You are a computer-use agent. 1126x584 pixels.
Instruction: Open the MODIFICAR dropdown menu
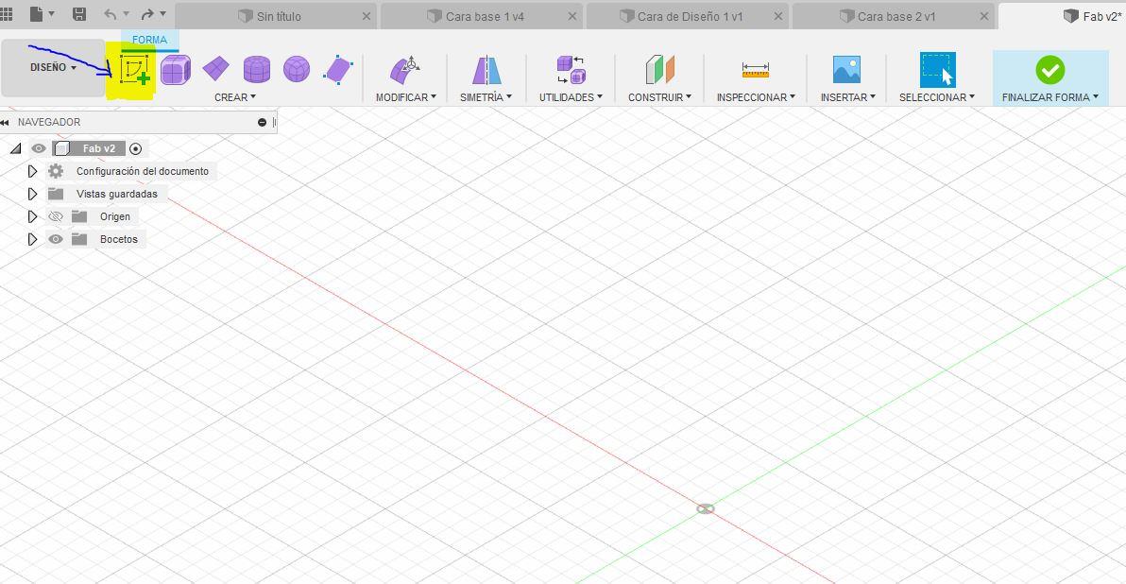point(406,97)
